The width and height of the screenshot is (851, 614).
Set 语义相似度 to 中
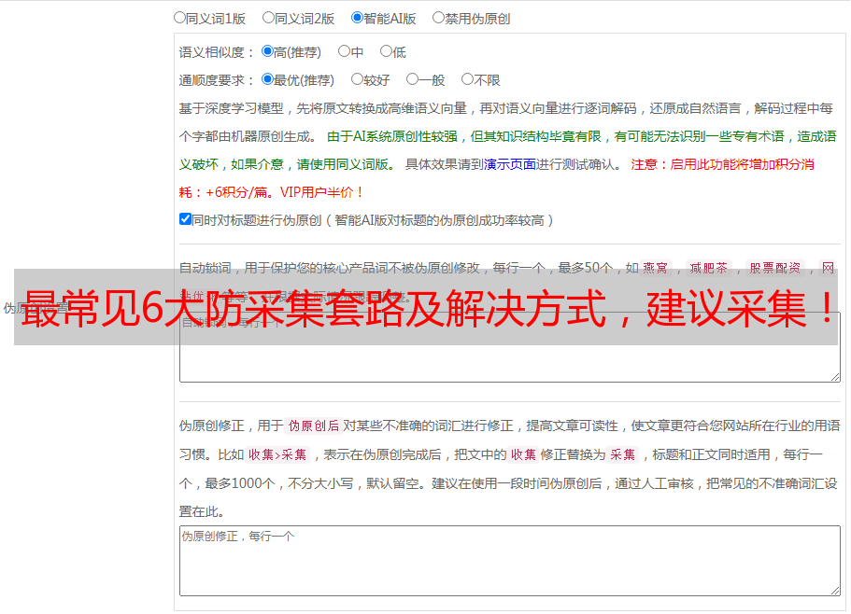point(345,52)
